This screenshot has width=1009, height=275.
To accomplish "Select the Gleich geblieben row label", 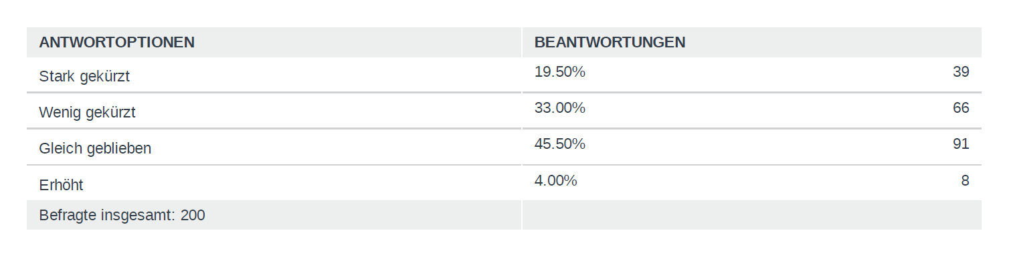I will click(95, 149).
